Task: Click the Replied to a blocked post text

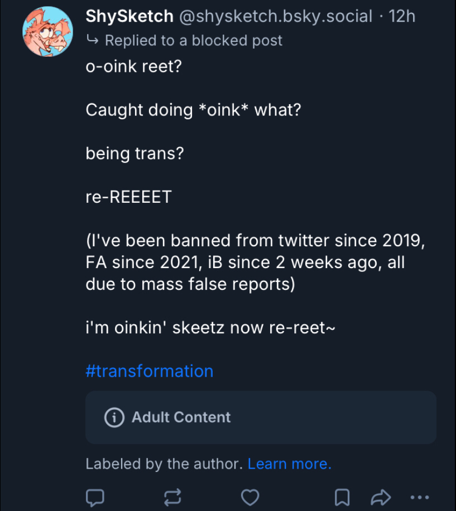Action: click(193, 41)
